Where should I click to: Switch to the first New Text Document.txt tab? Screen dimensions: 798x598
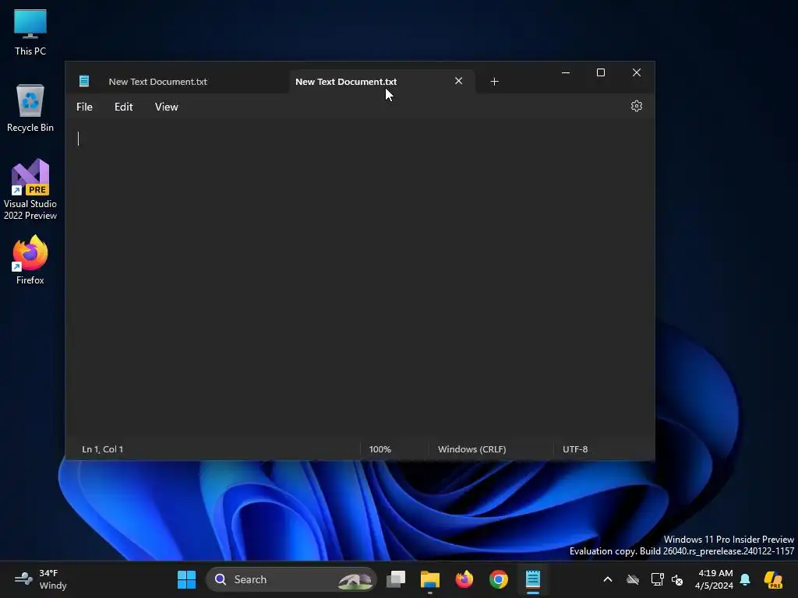click(157, 82)
